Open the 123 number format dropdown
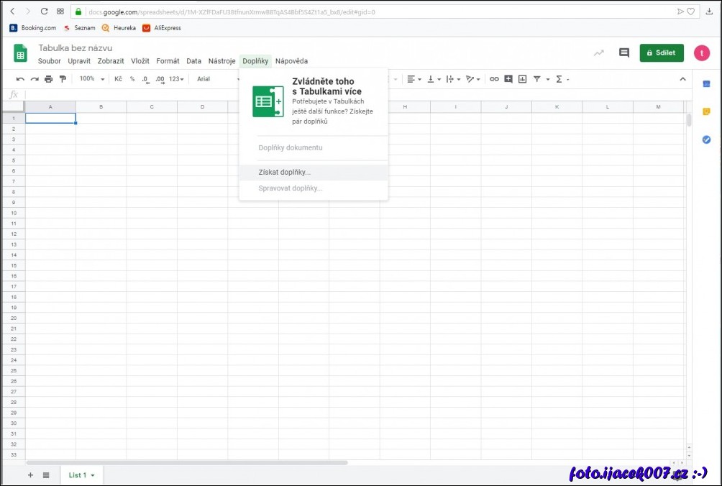Screen dimensions: 722x486 click(x=176, y=79)
